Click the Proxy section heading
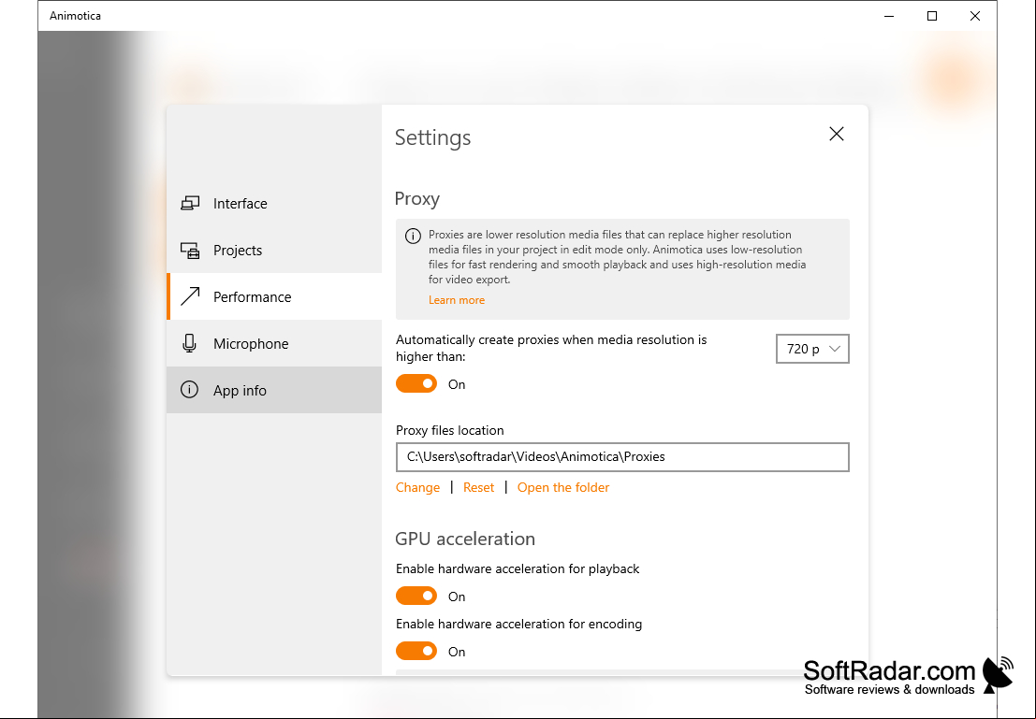 [416, 199]
